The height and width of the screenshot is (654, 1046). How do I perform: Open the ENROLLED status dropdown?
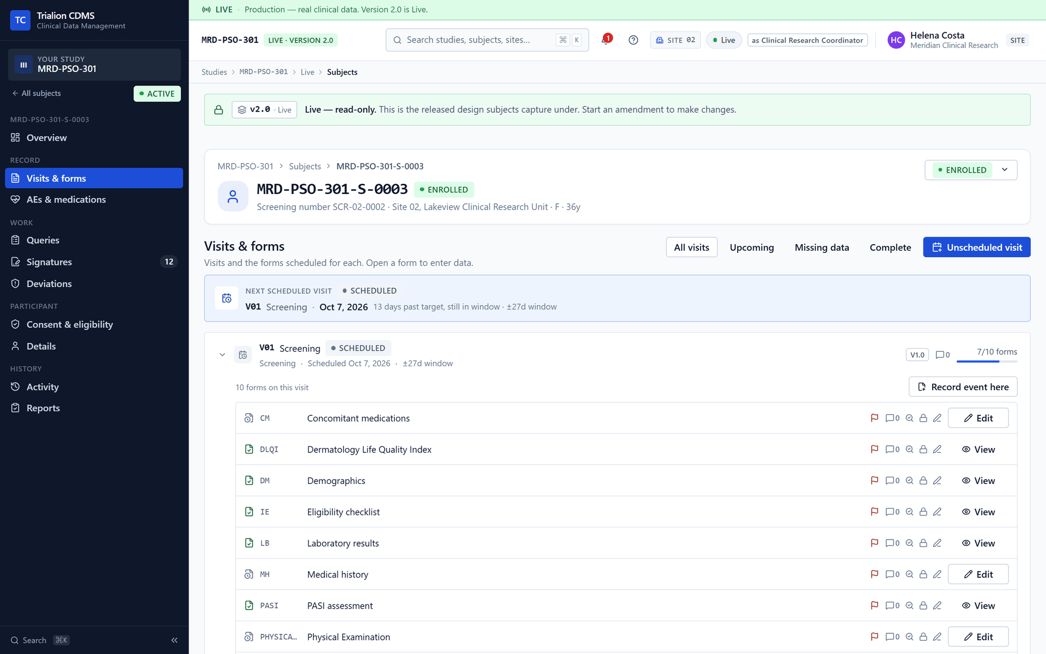coord(971,170)
